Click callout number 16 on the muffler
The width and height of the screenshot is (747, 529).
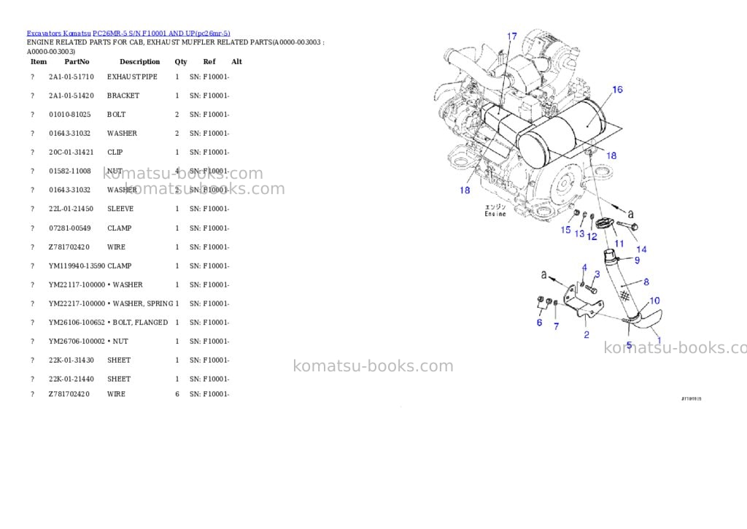tap(617, 90)
